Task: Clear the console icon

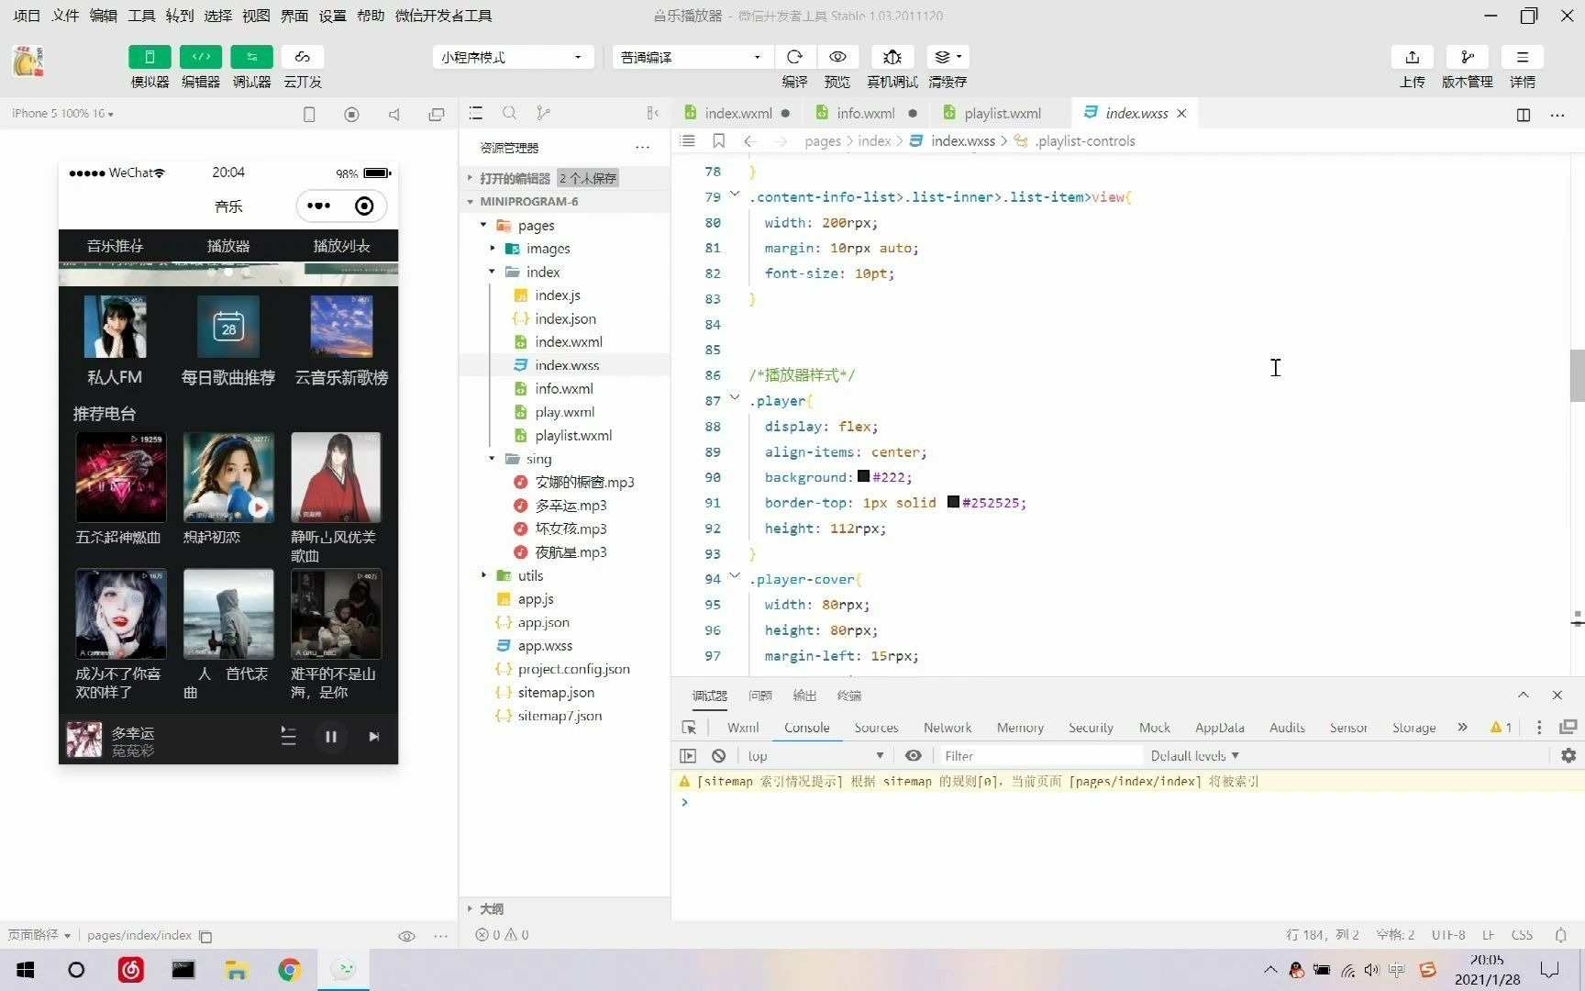Action: coord(718,755)
